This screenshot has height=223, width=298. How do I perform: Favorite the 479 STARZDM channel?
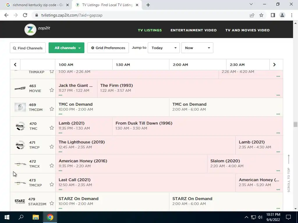52,203
